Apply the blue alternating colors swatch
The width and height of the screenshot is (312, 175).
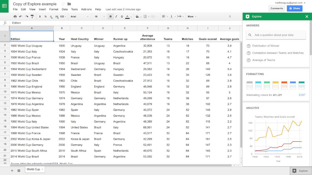pyautogui.click(x=293, y=85)
